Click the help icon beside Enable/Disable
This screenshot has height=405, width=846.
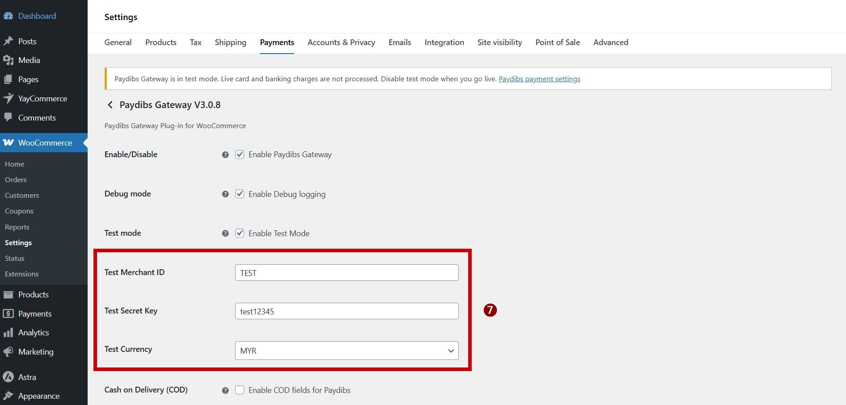[225, 155]
